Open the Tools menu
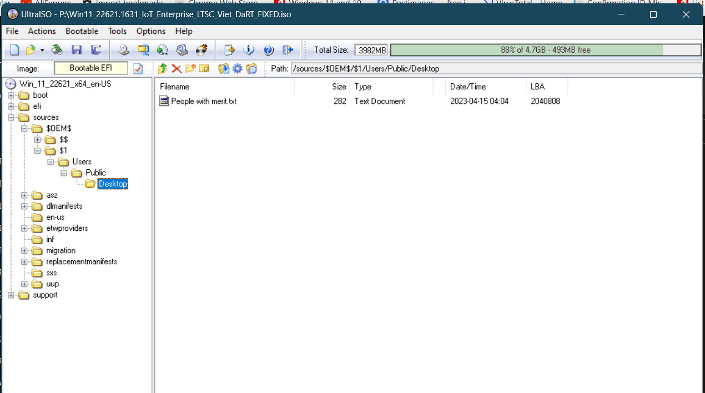 (x=117, y=31)
